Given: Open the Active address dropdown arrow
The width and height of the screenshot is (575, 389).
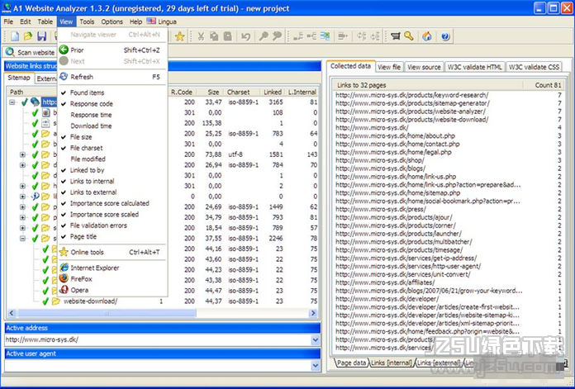Looking at the screenshot, I should (316, 340).
